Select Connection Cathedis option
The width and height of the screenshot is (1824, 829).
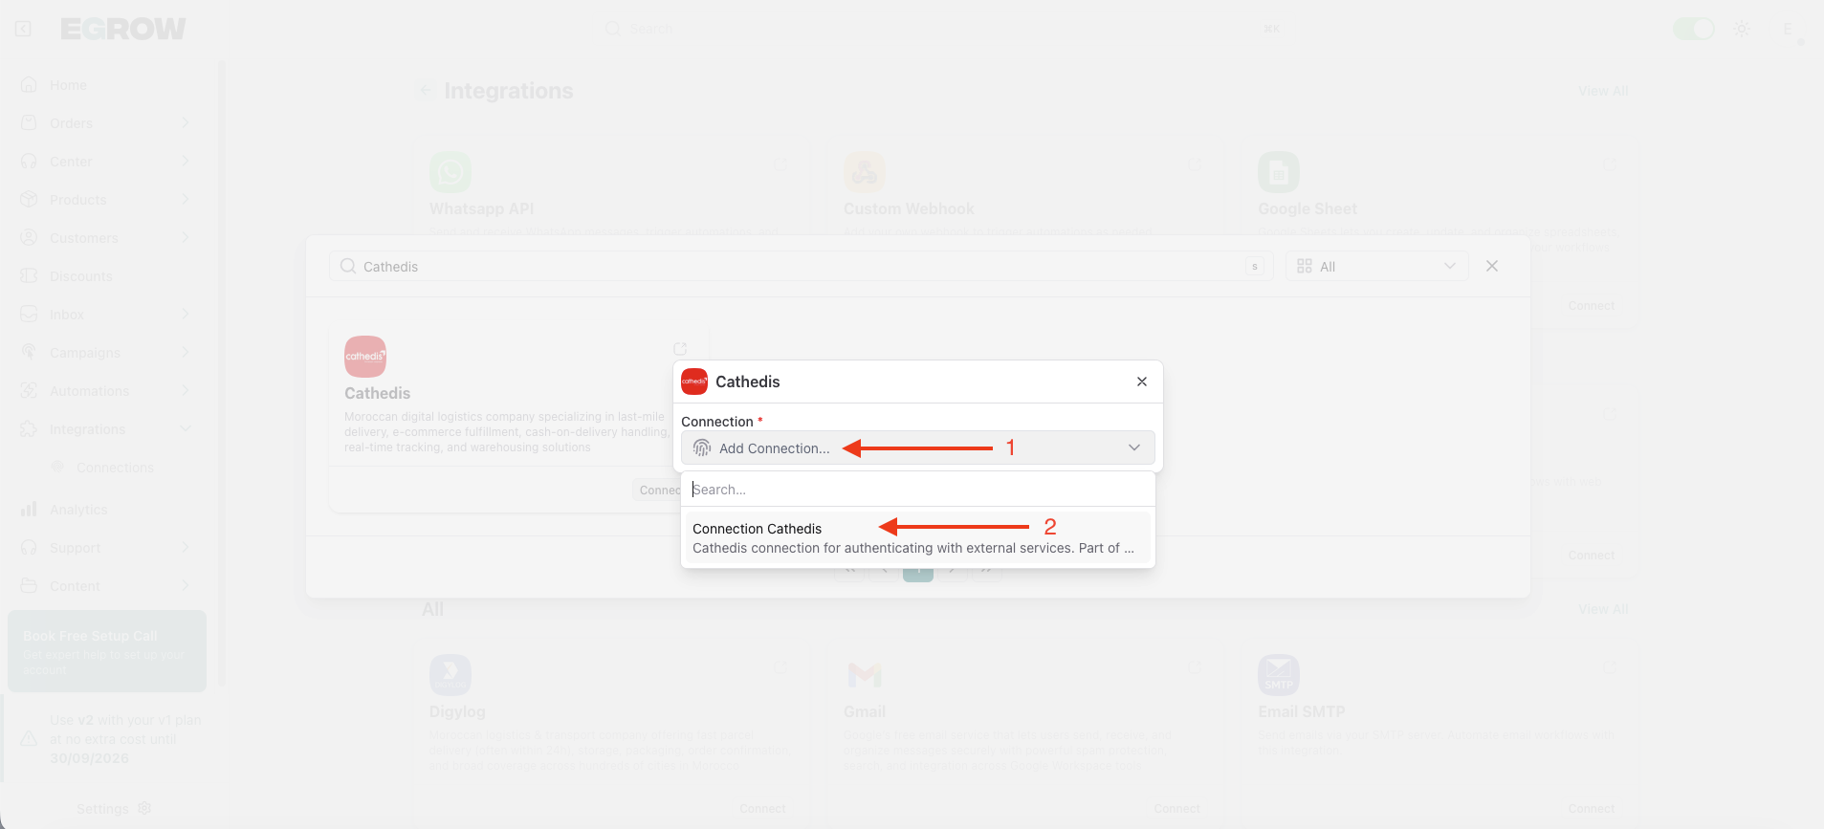[x=917, y=538]
